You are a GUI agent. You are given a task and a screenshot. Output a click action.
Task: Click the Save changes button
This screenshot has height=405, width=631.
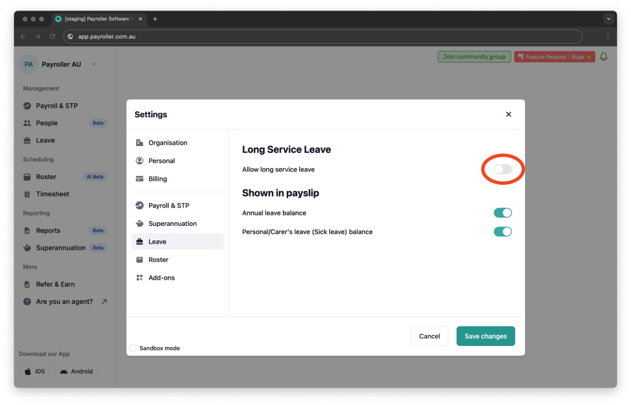coord(485,336)
